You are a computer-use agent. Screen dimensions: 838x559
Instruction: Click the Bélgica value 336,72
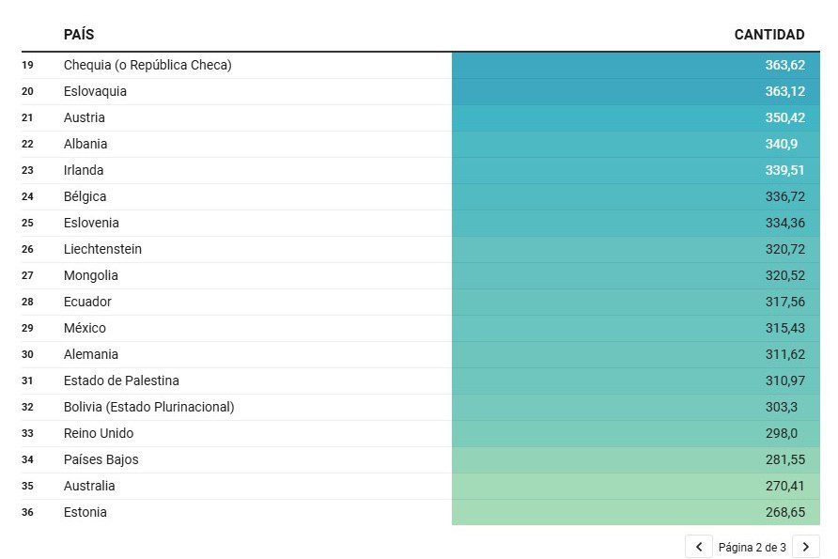coord(784,196)
